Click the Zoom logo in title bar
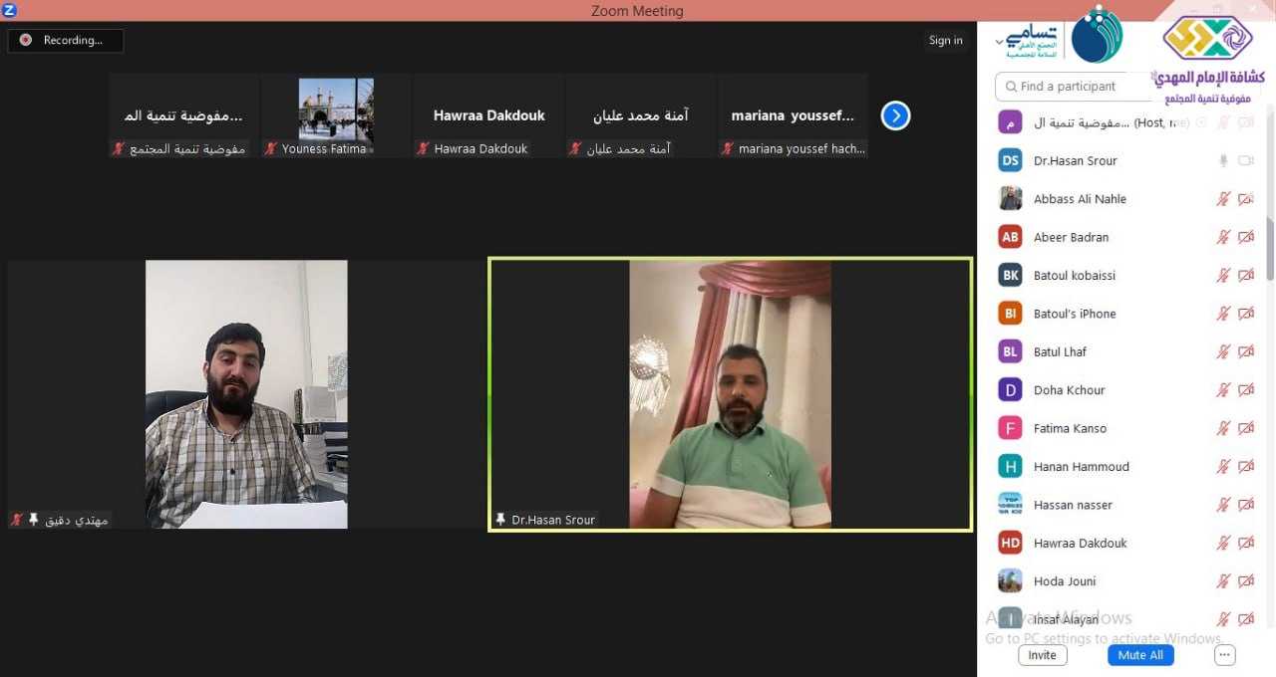Viewport: 1276px width, 677px height. pyautogui.click(x=9, y=10)
